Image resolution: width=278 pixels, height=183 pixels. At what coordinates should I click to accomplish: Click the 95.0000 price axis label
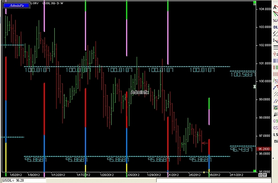click(x=265, y=171)
